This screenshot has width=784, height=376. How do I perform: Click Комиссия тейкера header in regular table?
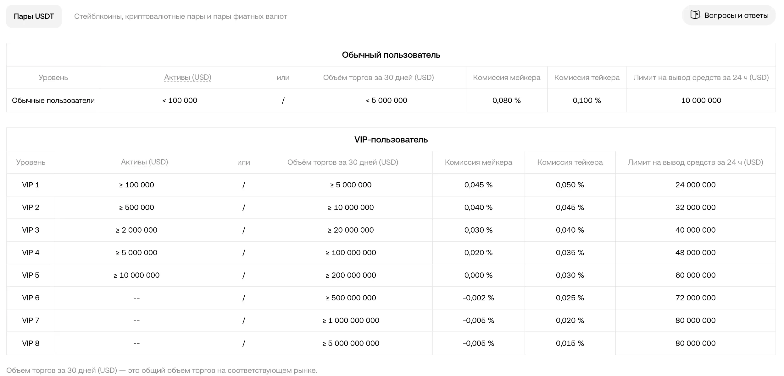[587, 78]
